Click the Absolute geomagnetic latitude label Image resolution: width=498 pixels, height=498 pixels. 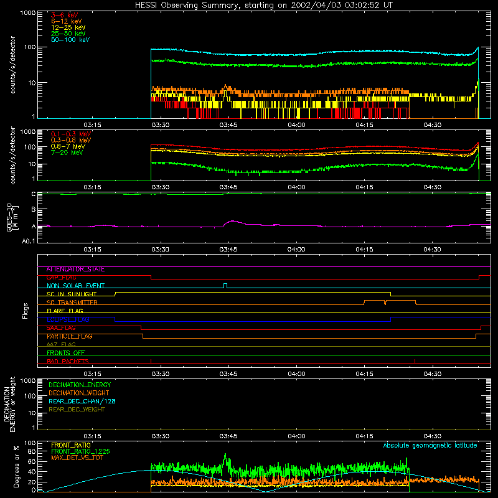[430, 445]
